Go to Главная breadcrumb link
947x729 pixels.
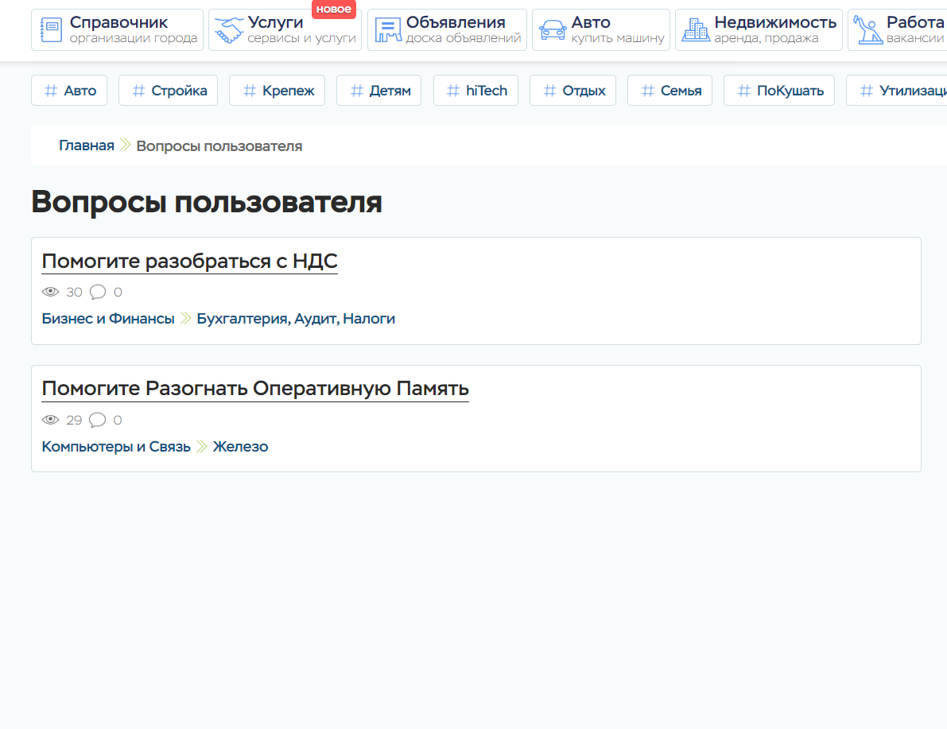[x=87, y=146]
